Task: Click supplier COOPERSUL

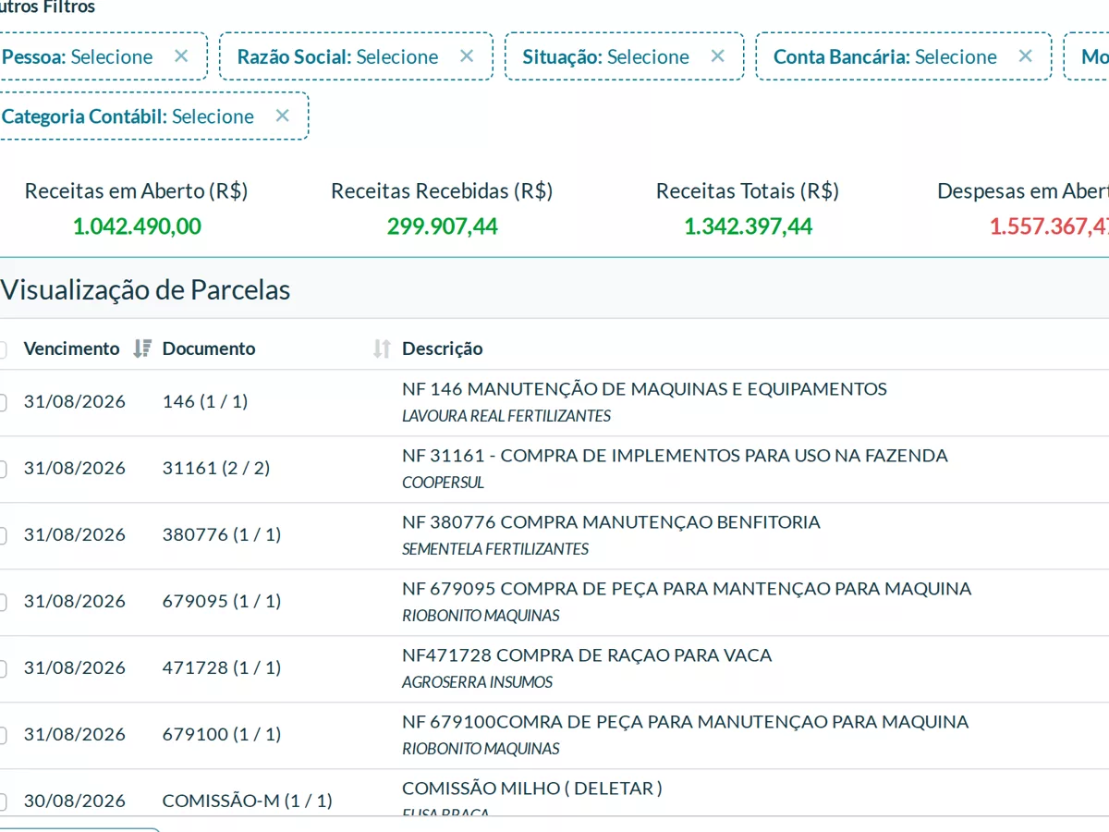Action: tap(443, 483)
